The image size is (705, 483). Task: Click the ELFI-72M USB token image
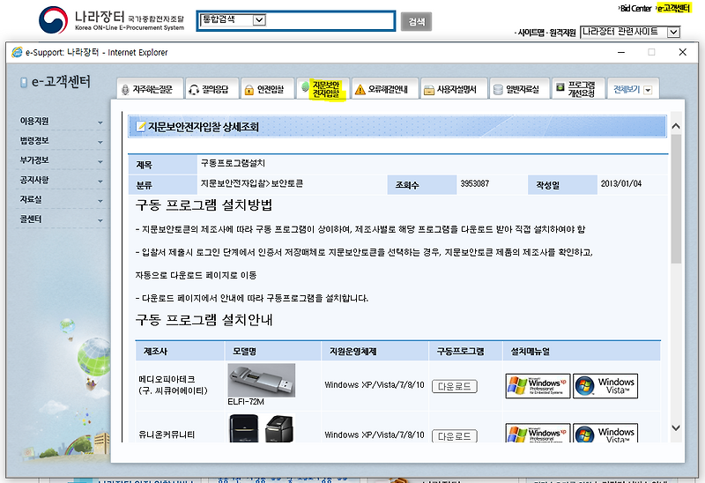tap(261, 380)
